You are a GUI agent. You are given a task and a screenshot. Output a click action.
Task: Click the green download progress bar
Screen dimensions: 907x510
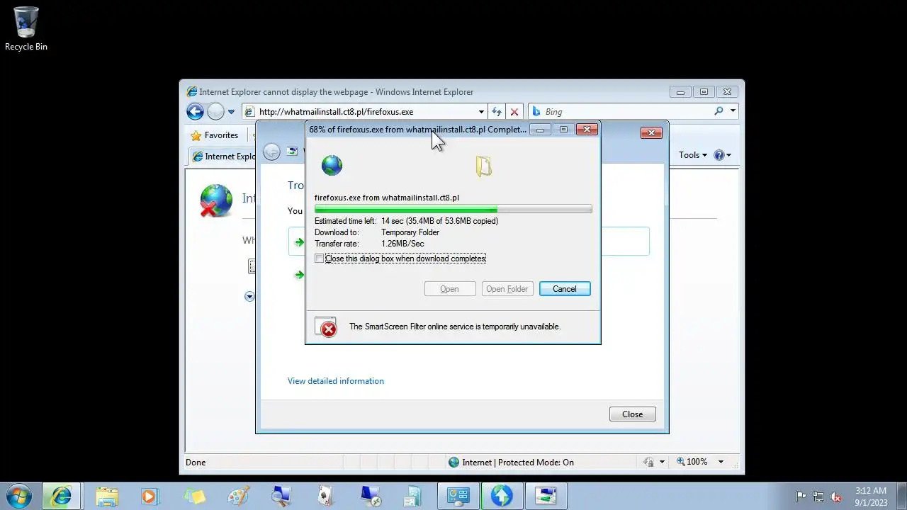[453, 209]
